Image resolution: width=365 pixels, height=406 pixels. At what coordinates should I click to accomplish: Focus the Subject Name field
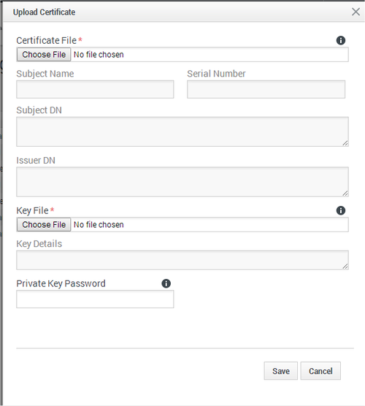95,89
